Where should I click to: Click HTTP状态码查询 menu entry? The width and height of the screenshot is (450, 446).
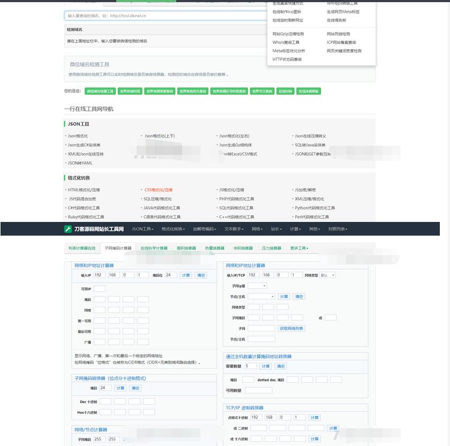point(287,60)
